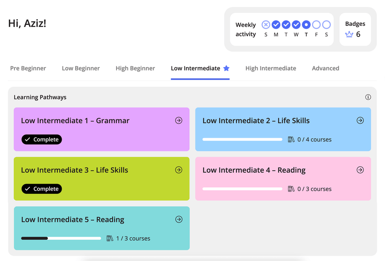The width and height of the screenshot is (385, 261).
Task: Click books icon beside 0 / 3 courses
Action: pyautogui.click(x=291, y=189)
